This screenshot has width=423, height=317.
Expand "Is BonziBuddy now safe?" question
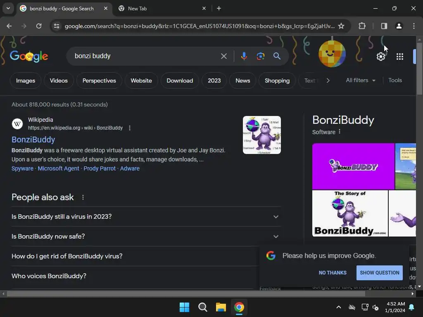point(146,237)
